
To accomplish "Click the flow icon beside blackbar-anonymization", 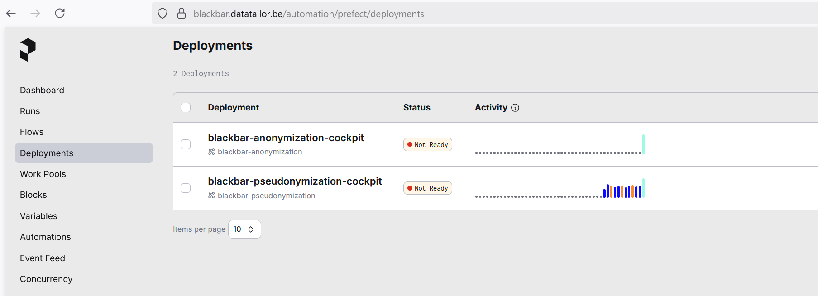I will point(211,152).
